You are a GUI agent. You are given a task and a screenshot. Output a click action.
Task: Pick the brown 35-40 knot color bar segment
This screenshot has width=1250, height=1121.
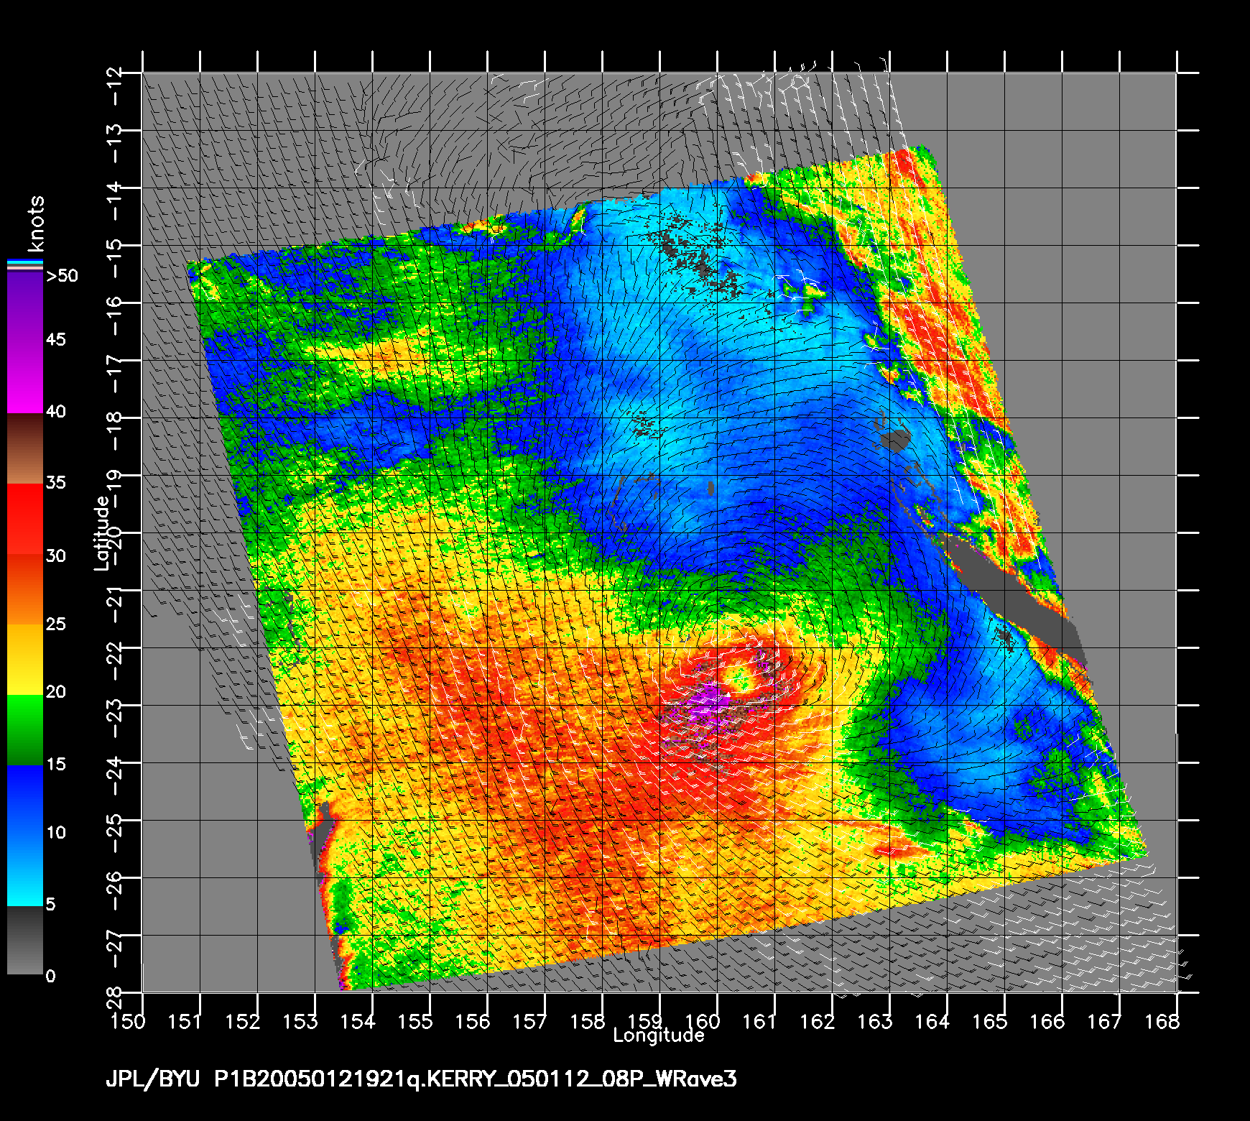[25, 448]
